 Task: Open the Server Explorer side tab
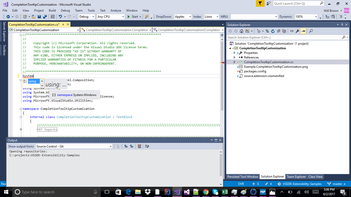pos(4,32)
